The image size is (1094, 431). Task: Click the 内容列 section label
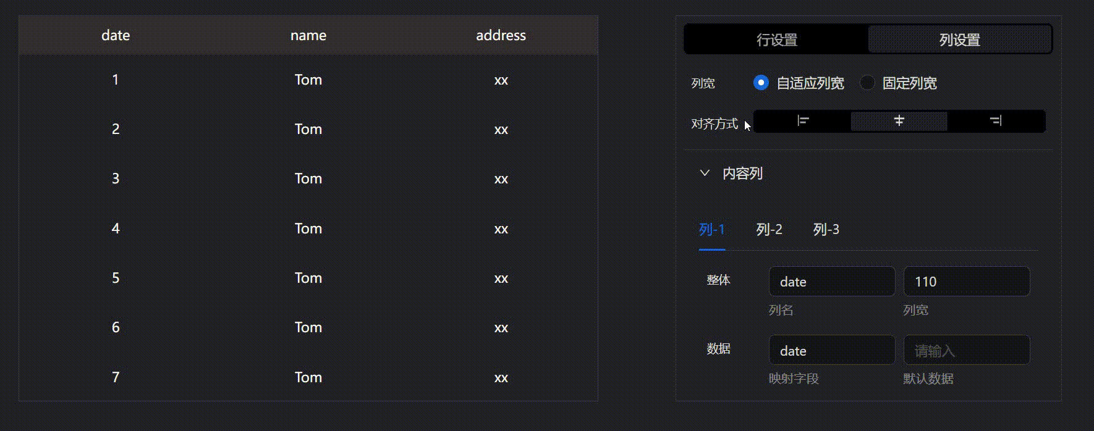tap(744, 173)
